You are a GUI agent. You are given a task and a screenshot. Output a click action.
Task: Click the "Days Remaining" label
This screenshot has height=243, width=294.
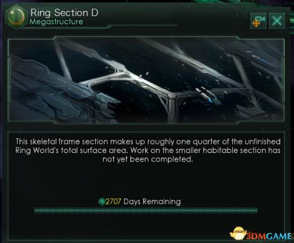pos(152,202)
